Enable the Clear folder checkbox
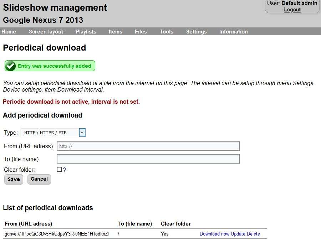Screen dimensions: 321x243 click(x=59, y=170)
